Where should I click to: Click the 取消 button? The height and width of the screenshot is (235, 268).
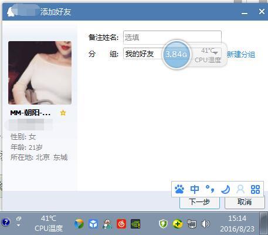point(245,202)
